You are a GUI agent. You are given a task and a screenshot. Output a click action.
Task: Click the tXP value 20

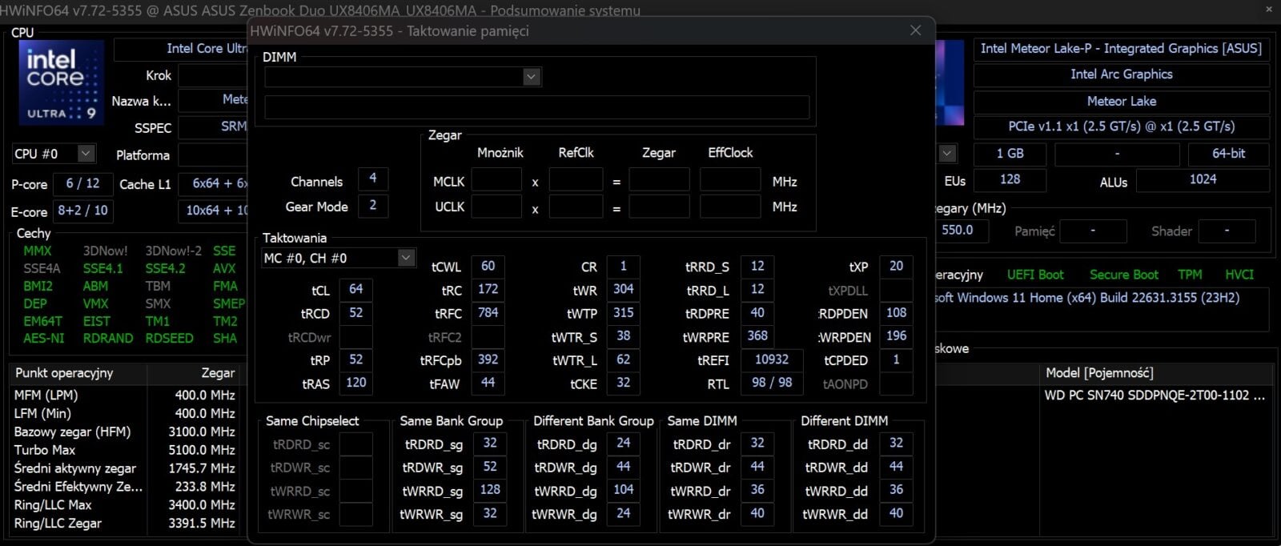(x=896, y=267)
